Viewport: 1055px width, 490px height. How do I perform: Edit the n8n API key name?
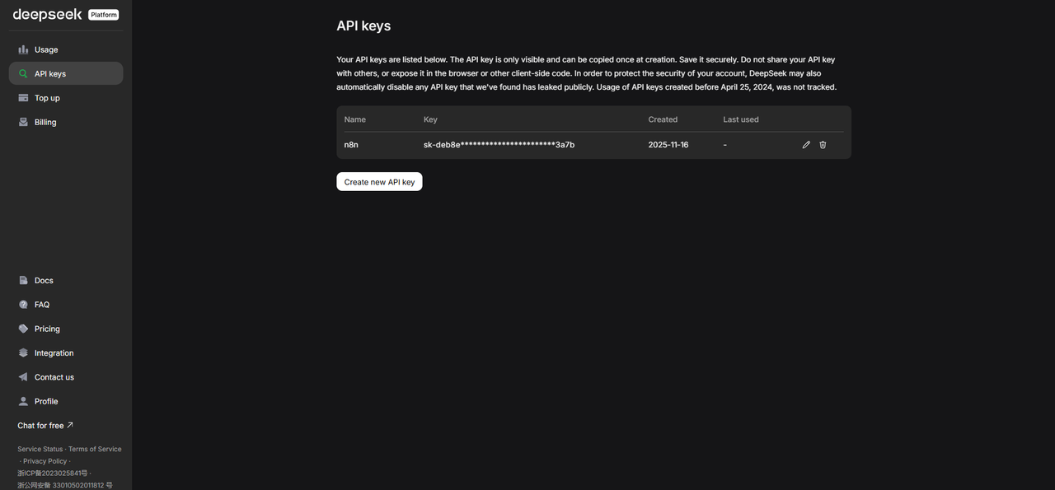[x=806, y=145]
